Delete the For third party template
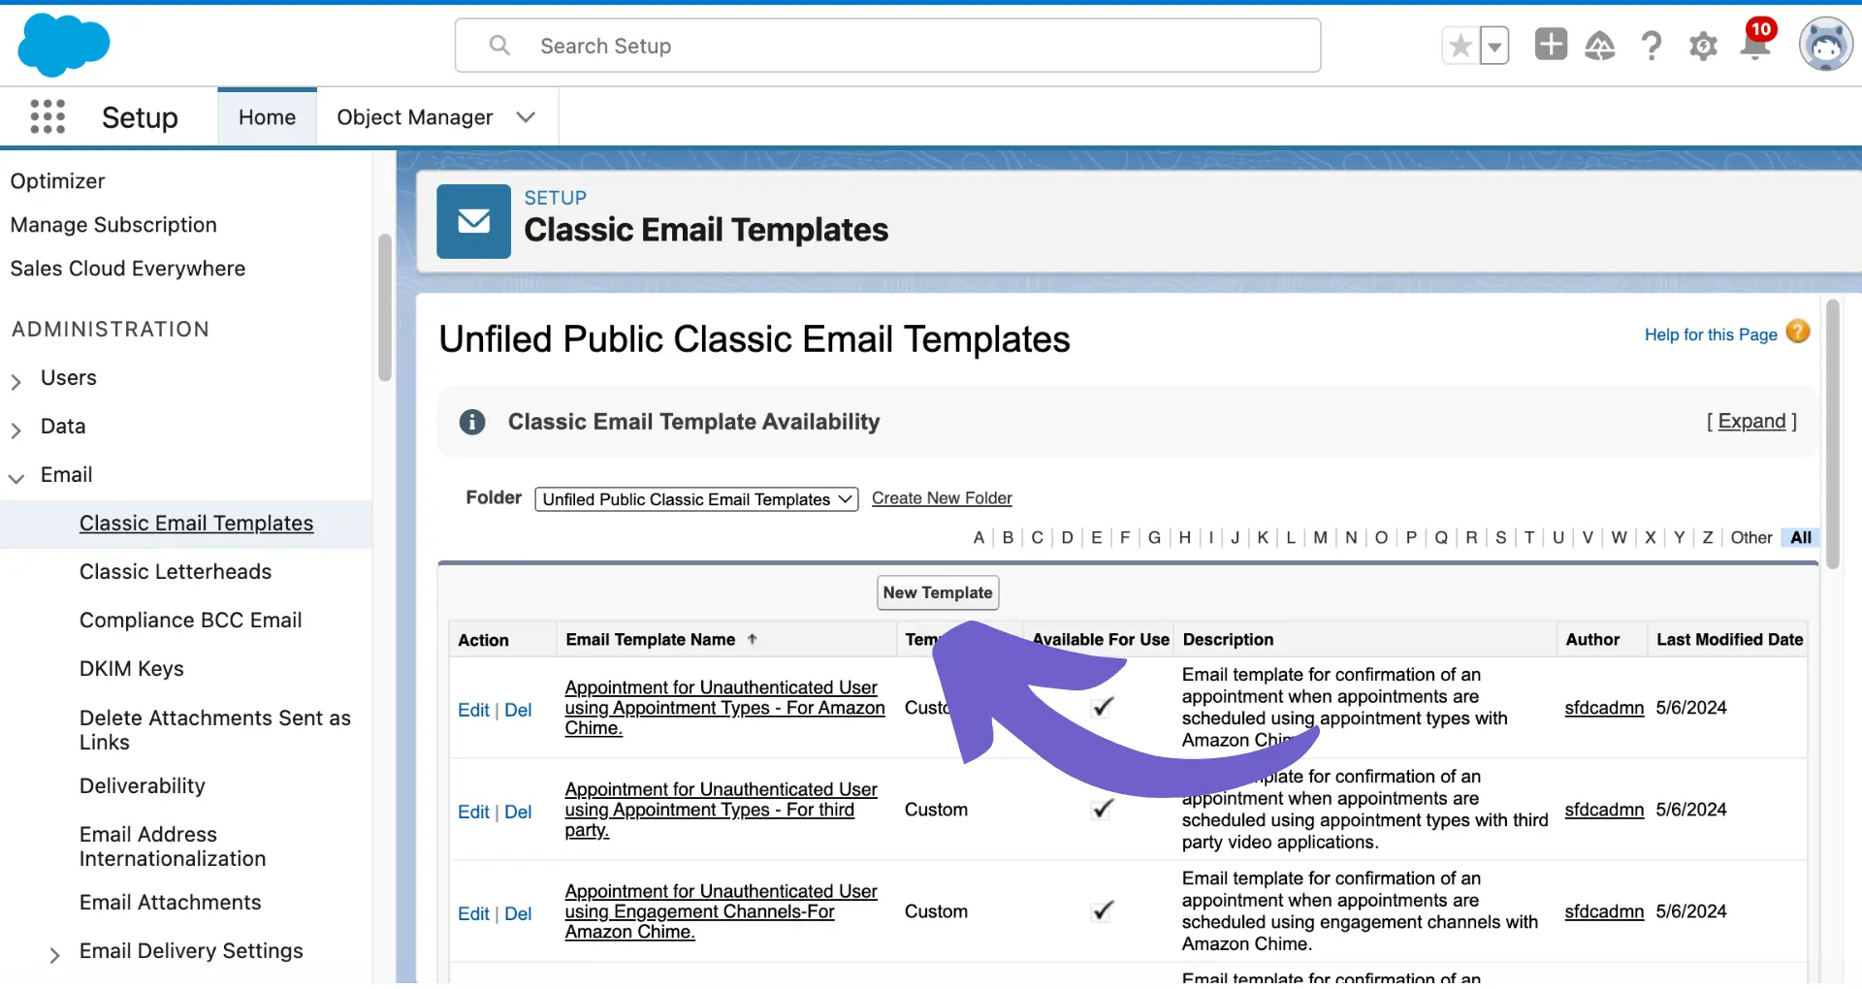 click(518, 813)
